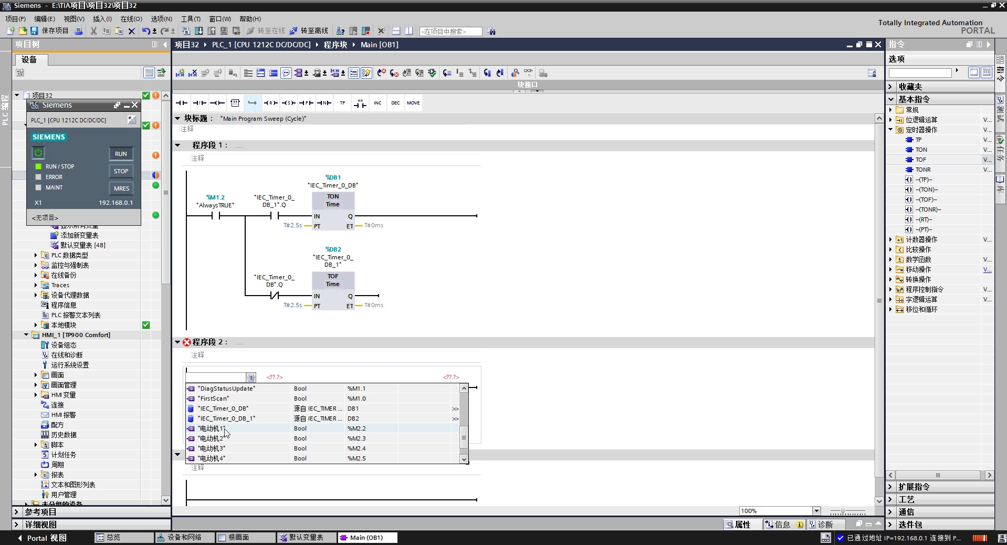Select the TON timer instruction

click(x=921, y=150)
